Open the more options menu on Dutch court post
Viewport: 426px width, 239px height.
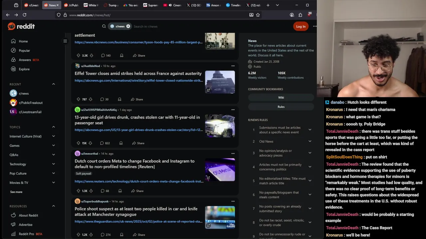tap(233, 153)
